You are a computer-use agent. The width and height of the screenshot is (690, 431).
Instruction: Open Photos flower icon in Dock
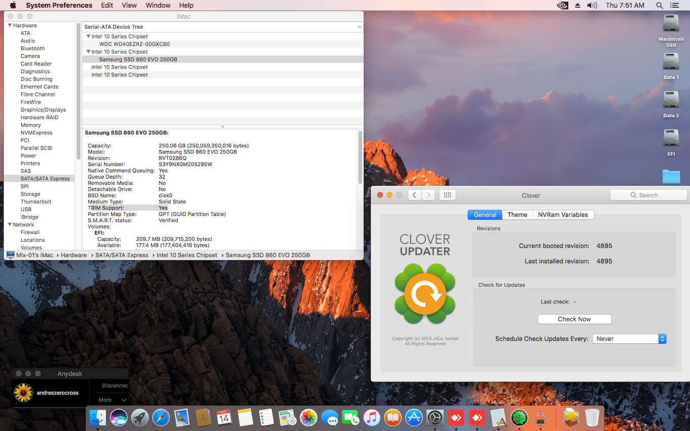(308, 417)
